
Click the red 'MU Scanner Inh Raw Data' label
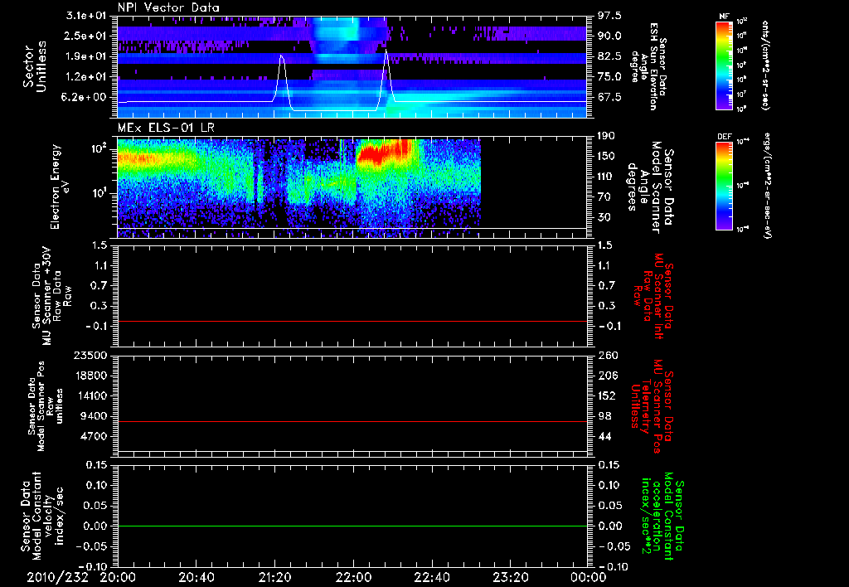(x=653, y=296)
